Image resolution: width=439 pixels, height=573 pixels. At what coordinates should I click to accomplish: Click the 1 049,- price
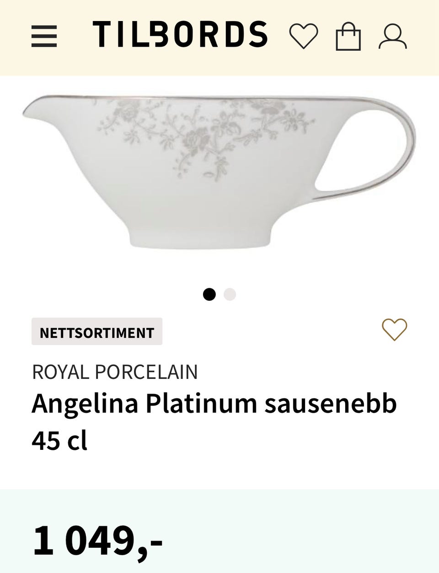98,541
